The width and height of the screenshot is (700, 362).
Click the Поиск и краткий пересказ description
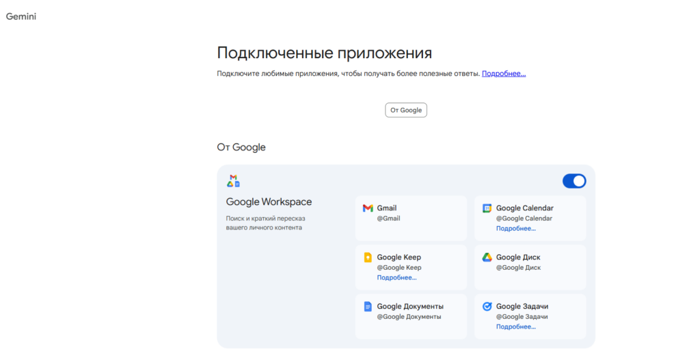tap(266, 223)
